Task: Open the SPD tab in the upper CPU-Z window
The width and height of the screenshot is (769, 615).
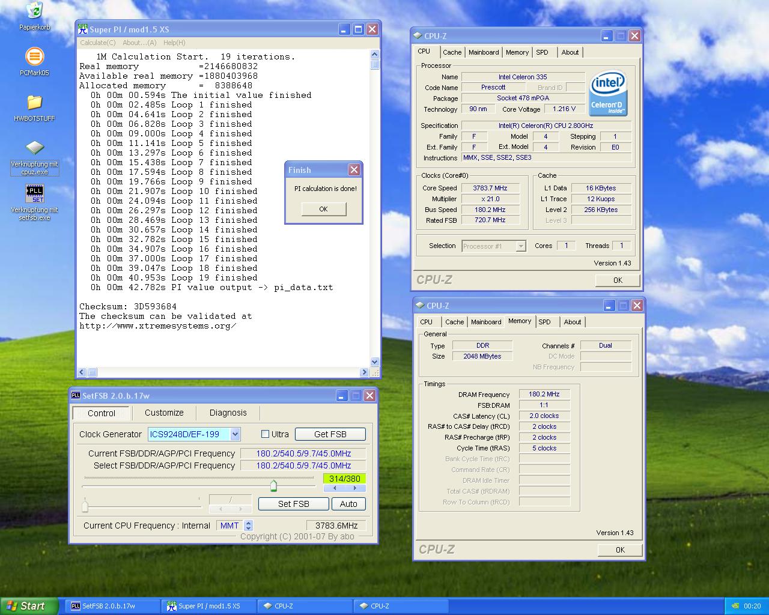Action: point(543,52)
